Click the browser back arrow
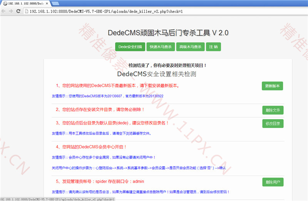This screenshot has height=201, width=308. tap(3, 11)
